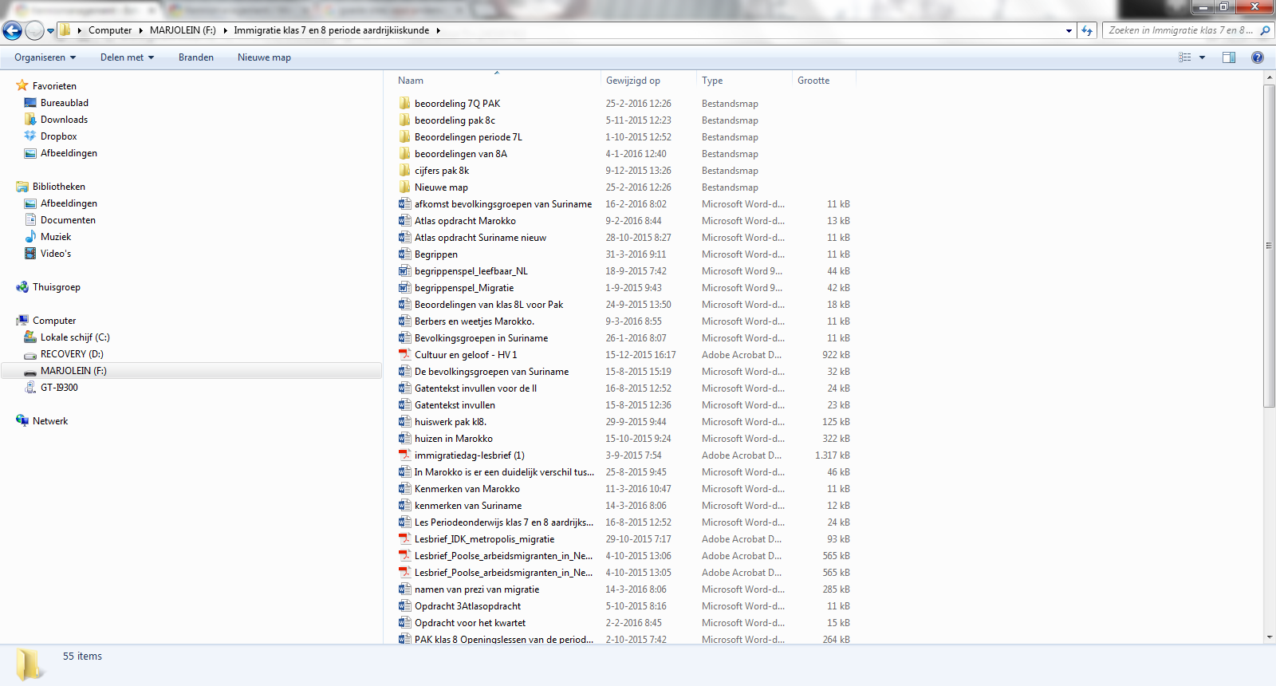Click the refresh icon beside address bar
This screenshot has height=686, width=1276.
(x=1087, y=30)
